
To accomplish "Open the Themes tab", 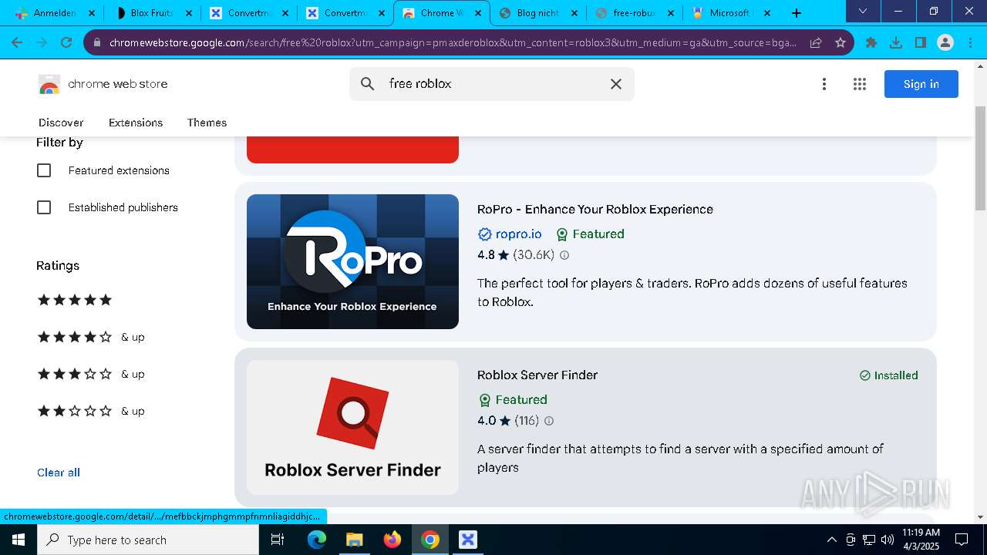I will click(x=207, y=123).
